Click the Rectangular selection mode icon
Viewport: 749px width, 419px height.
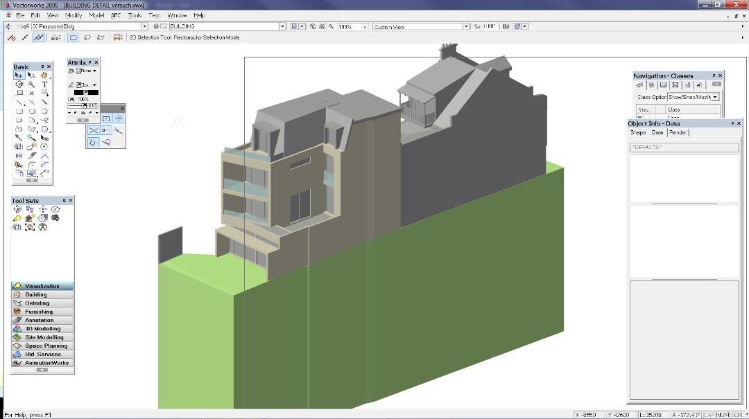click(x=73, y=37)
